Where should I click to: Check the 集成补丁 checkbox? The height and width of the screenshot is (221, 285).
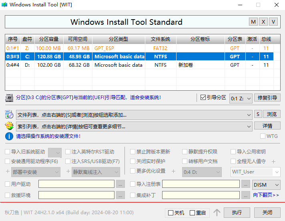click(x=132, y=195)
